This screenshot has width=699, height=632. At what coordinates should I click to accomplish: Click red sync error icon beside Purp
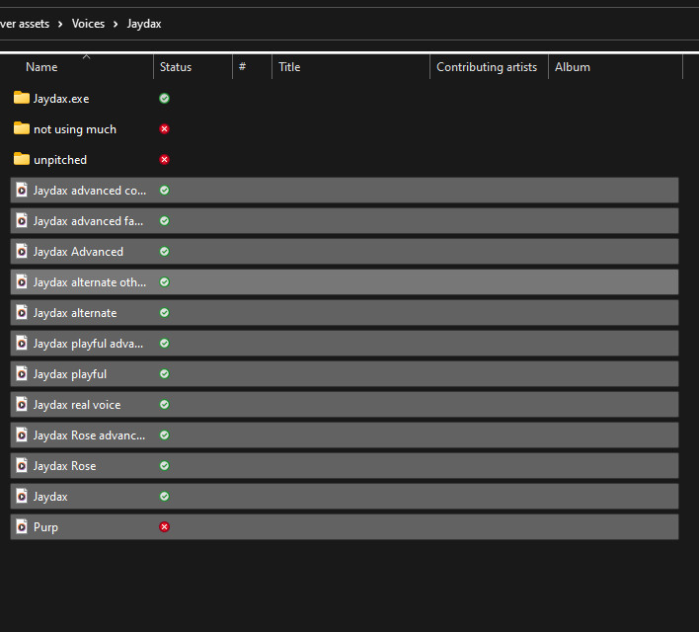(164, 526)
